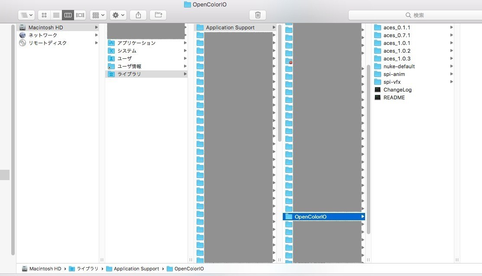Go to Macintosh HD in path bar

[42, 269]
